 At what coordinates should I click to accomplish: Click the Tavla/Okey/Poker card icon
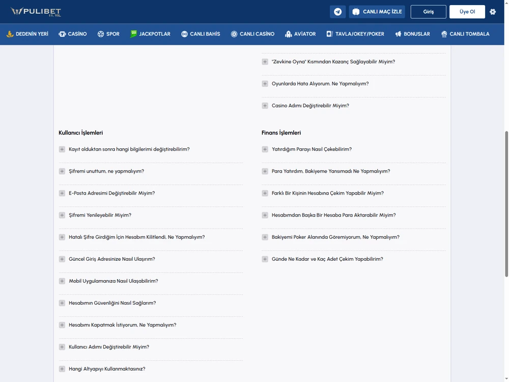click(x=329, y=34)
